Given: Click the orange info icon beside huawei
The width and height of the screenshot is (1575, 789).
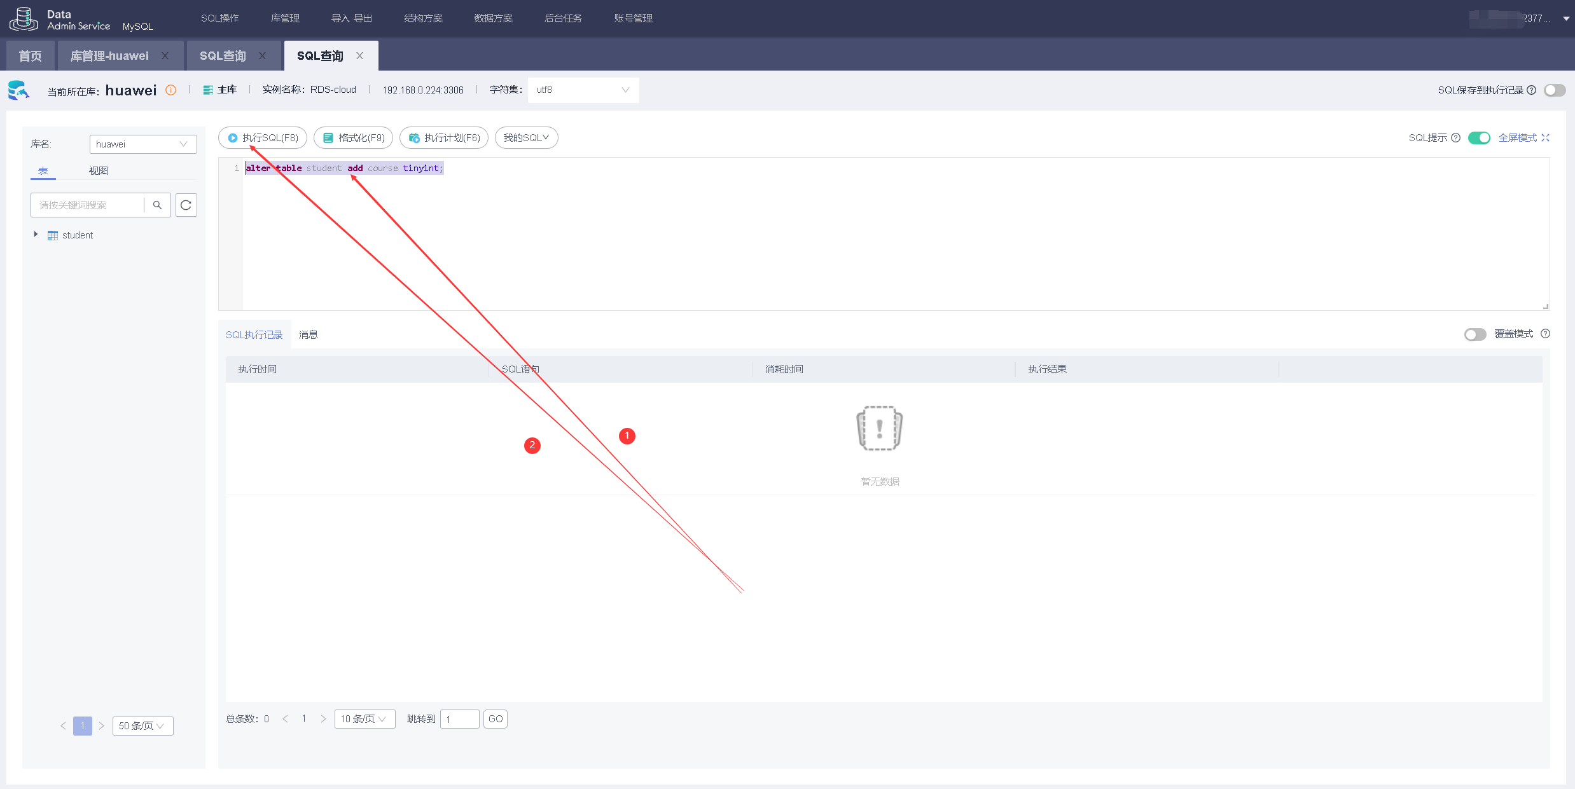Looking at the screenshot, I should tap(170, 90).
